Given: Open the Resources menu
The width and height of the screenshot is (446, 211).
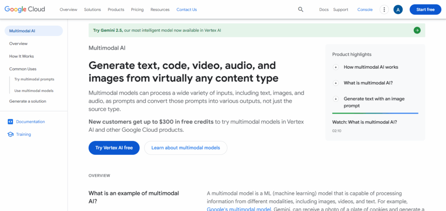Looking at the screenshot, I should (160, 10).
